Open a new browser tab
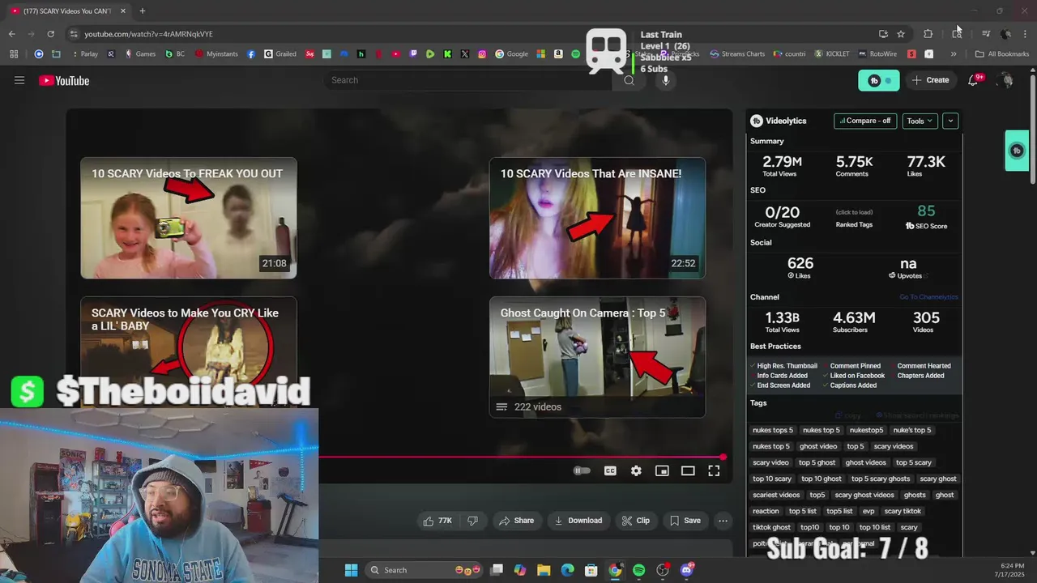The width and height of the screenshot is (1037, 583). click(143, 11)
